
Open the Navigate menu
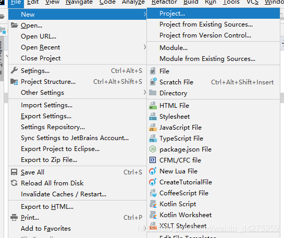pos(79,2)
